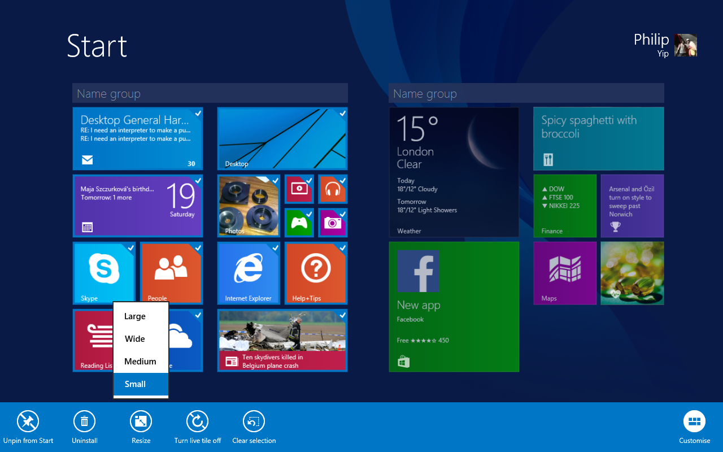Choose Wide tile size
723x452 pixels.
click(x=141, y=339)
